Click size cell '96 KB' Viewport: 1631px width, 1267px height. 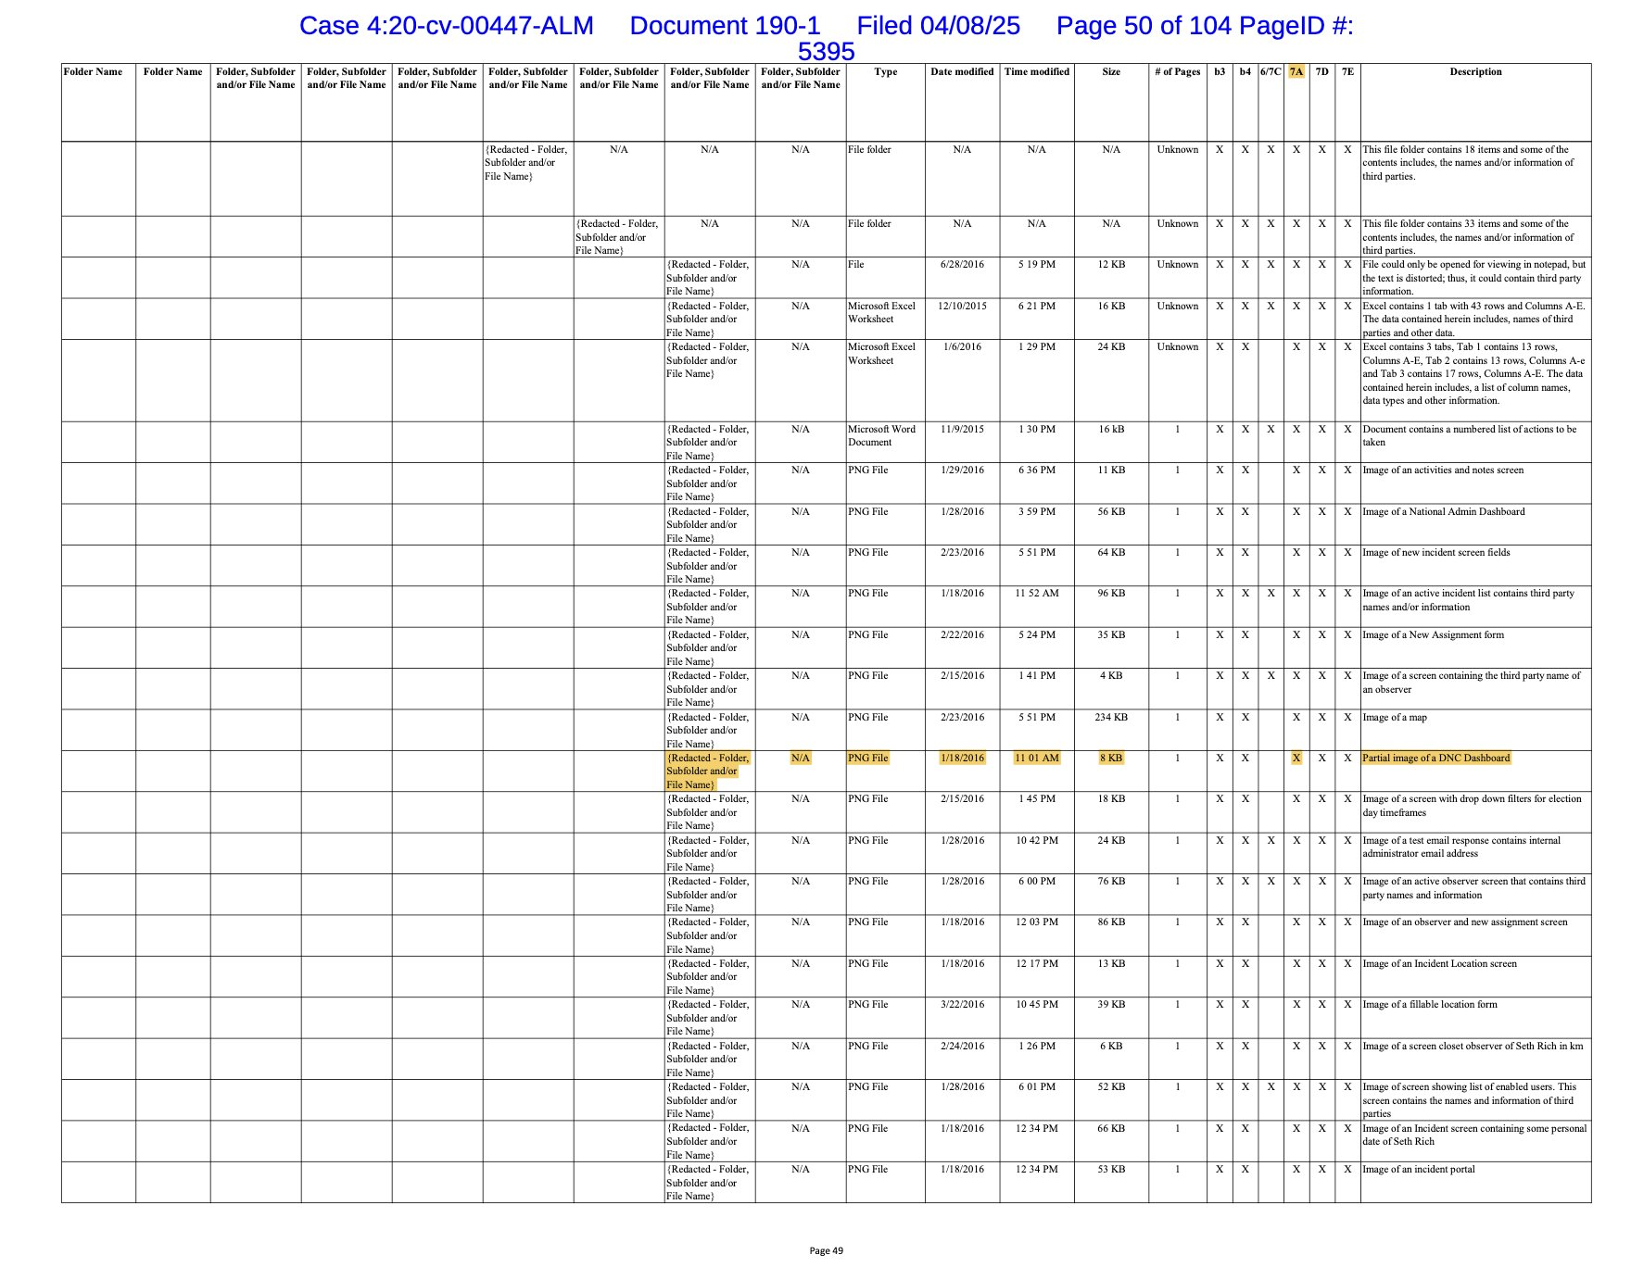pos(1111,594)
